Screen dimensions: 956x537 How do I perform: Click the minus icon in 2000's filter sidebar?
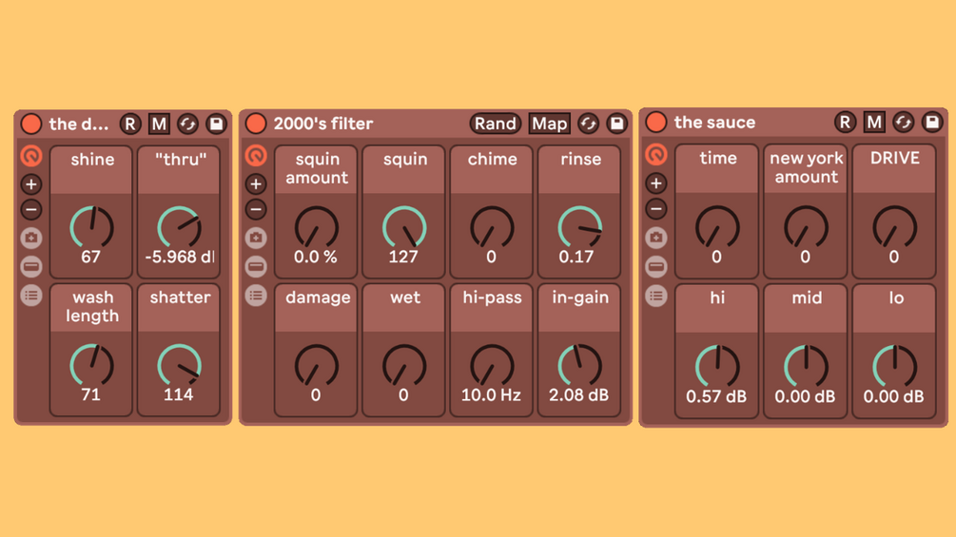pos(256,209)
